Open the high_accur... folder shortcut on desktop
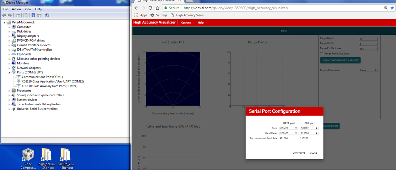 (x=47, y=158)
